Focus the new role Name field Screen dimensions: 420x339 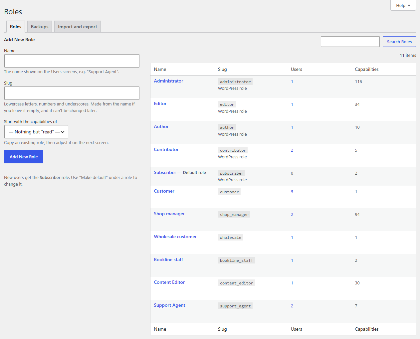click(72, 61)
